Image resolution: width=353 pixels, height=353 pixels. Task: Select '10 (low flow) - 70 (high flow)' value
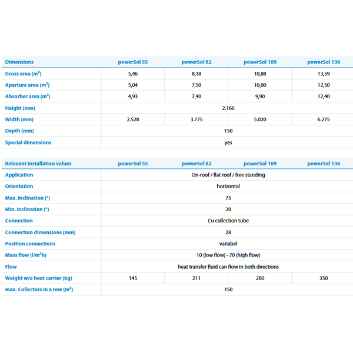pyautogui.click(x=228, y=255)
